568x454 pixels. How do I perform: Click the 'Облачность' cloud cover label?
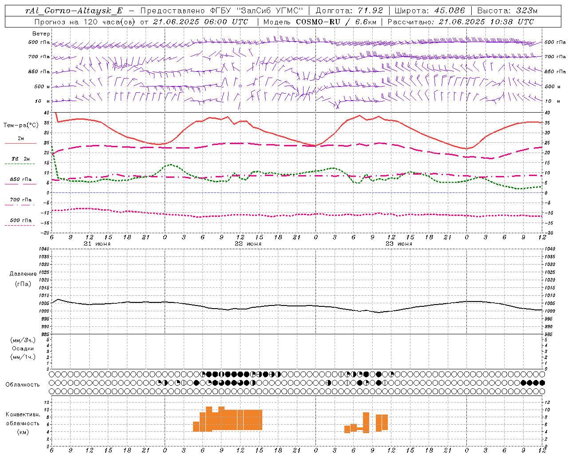(x=23, y=385)
